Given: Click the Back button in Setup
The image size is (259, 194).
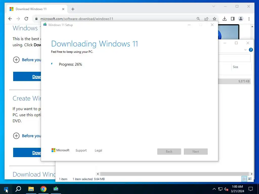Looking at the screenshot, I should pos(169,152).
